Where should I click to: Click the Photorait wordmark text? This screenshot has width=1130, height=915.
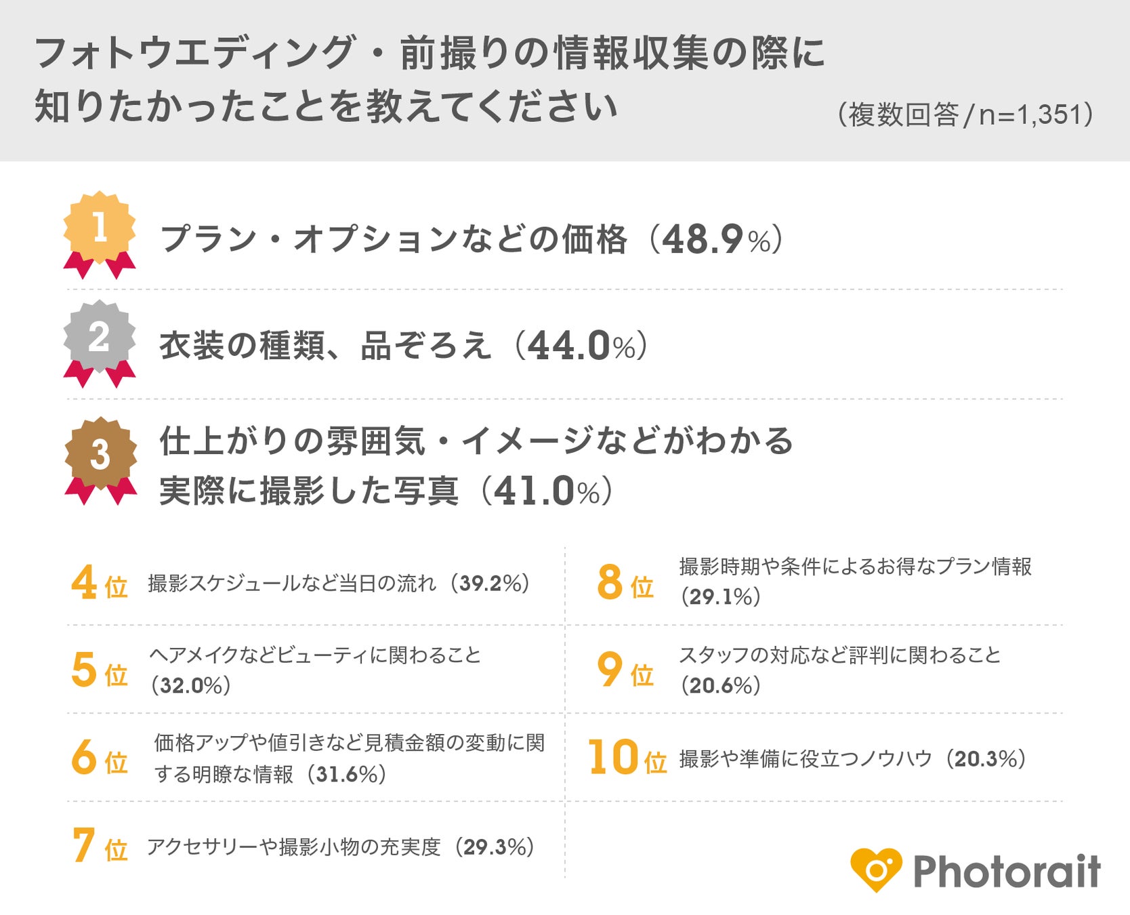click(1007, 871)
